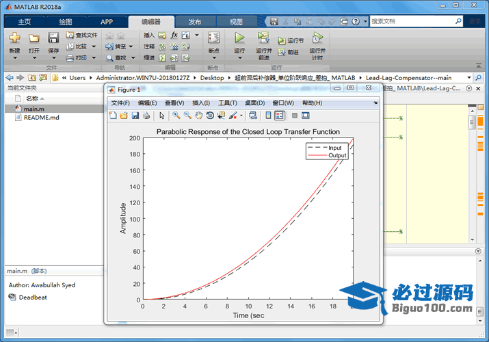Open Figure 1 Help (帮助) menu

312,103
